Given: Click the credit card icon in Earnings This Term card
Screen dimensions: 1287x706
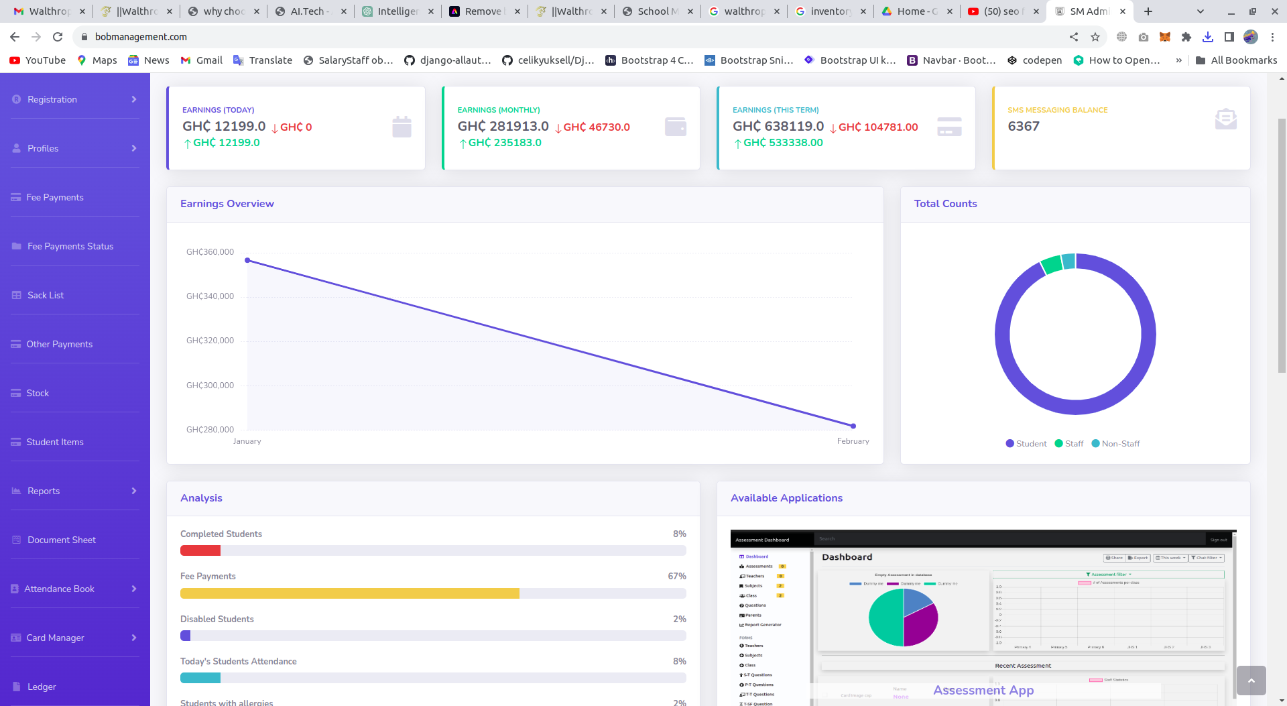Looking at the screenshot, I should click(x=949, y=127).
